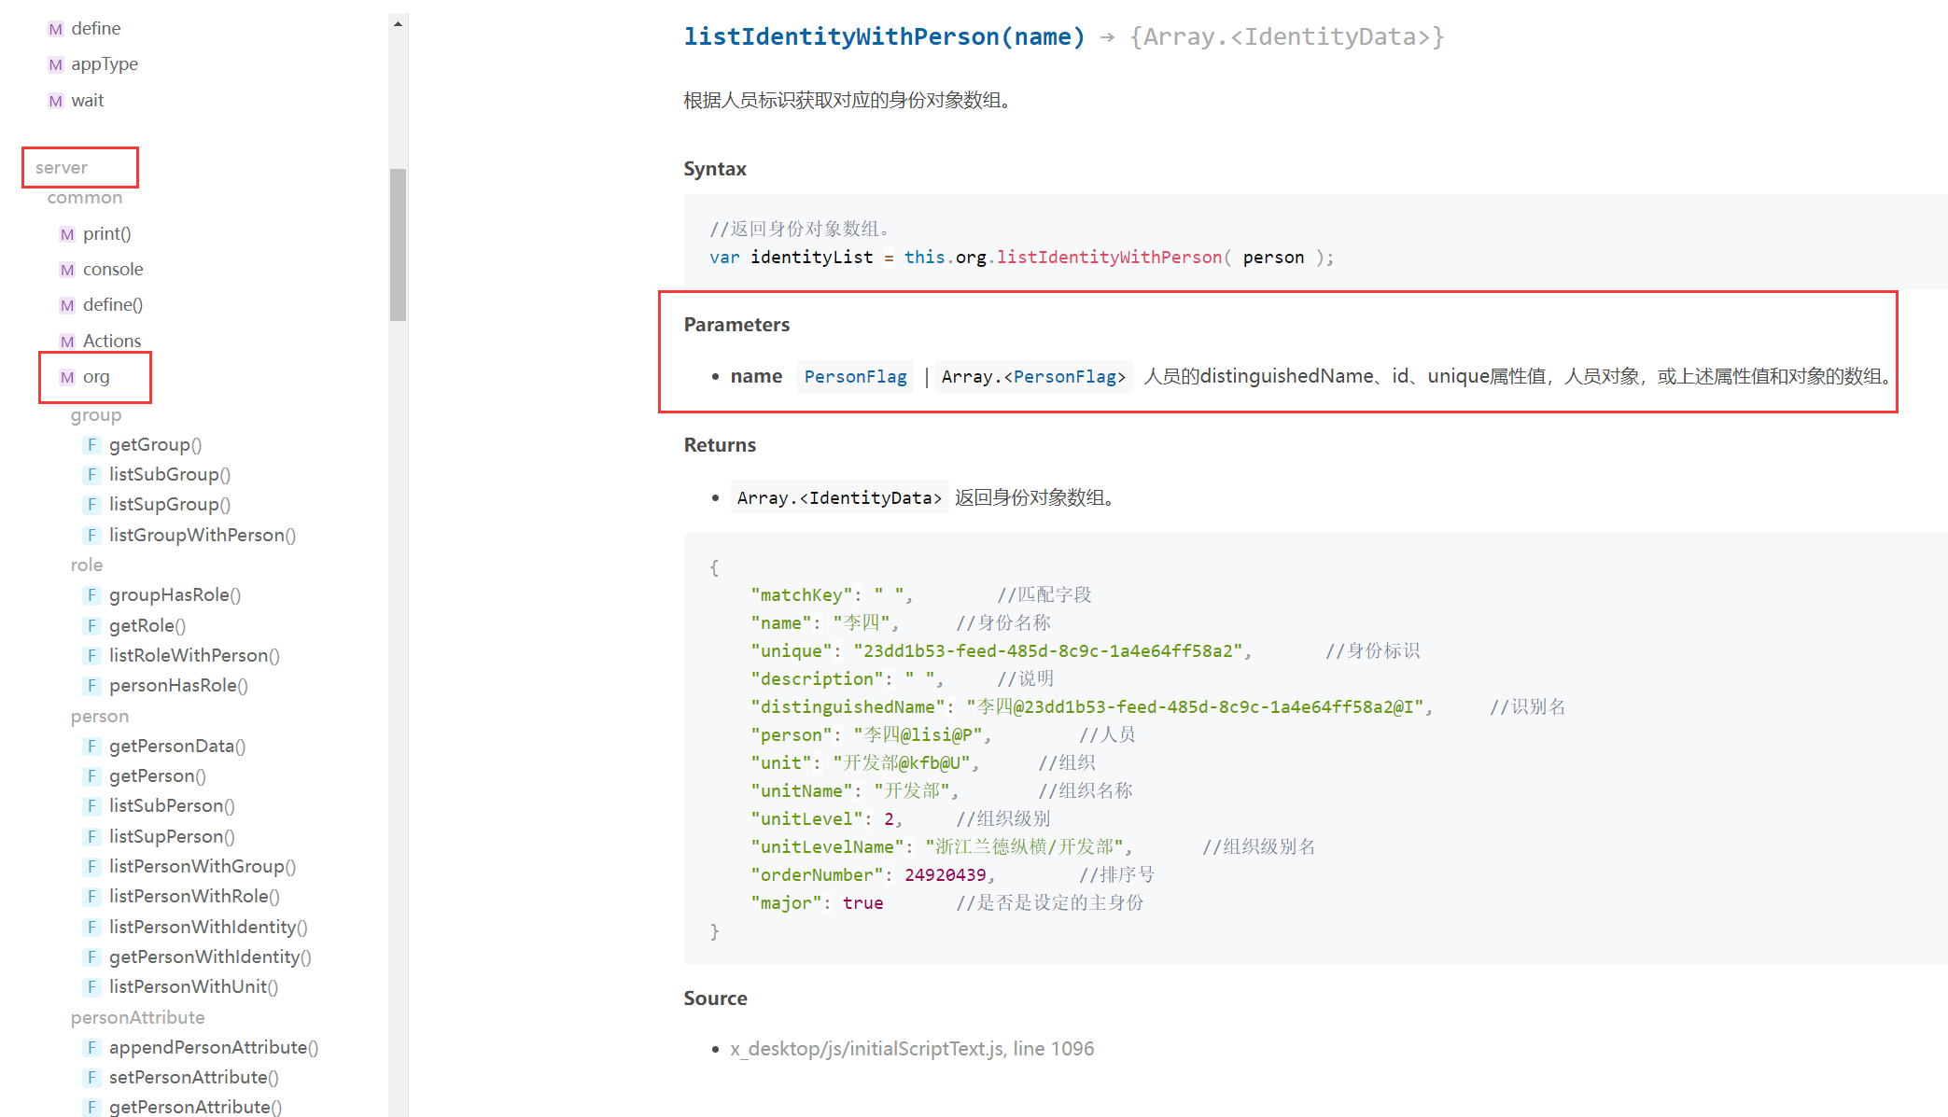Click Array.<IdentityData> return type

[838, 498]
